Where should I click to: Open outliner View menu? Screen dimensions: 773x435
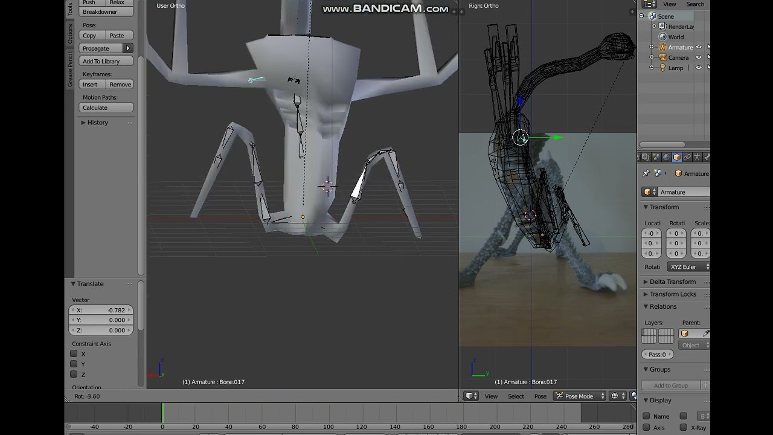pos(670,4)
